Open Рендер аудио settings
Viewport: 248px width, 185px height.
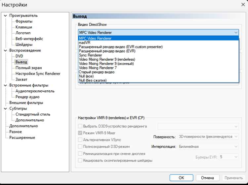(x=27, y=97)
